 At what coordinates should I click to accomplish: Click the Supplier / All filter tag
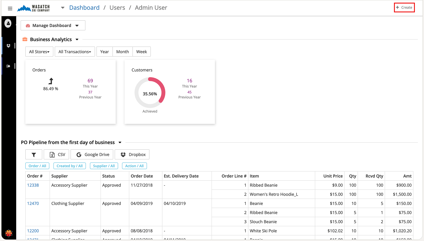(104, 166)
